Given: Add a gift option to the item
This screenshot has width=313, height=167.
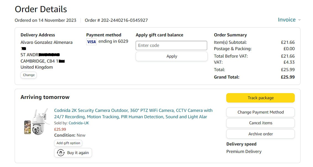Looking at the screenshot, I should tap(68, 143).
